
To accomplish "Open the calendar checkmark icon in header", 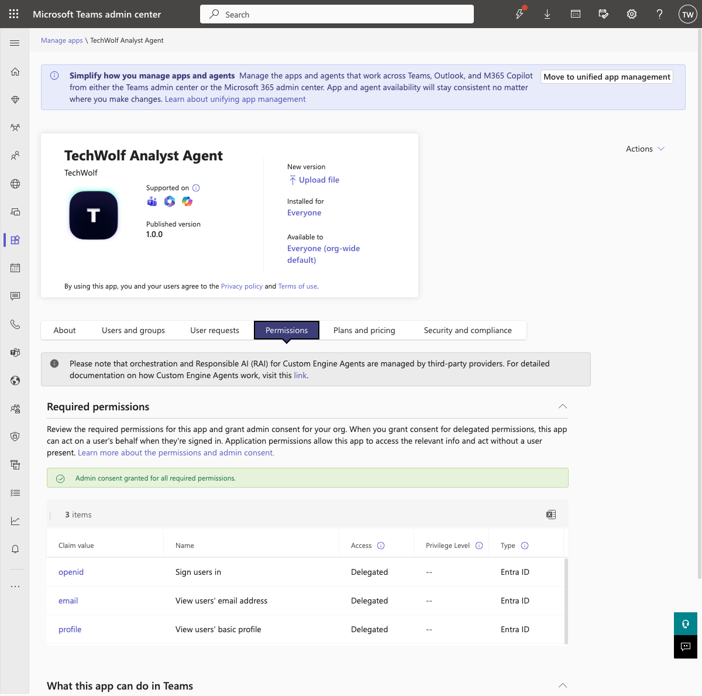I will (604, 14).
